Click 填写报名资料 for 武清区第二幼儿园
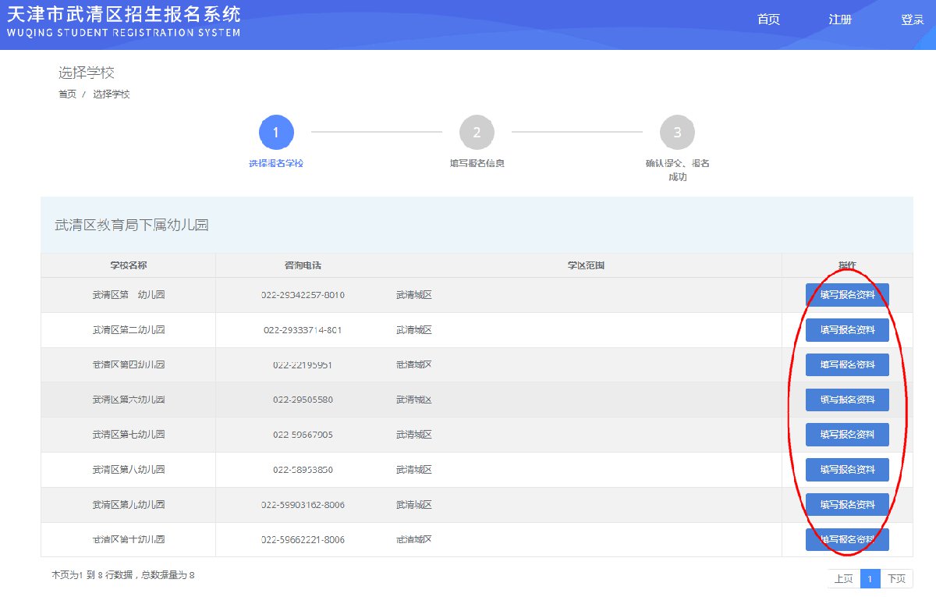Image resolution: width=936 pixels, height=597 pixels. point(847,330)
